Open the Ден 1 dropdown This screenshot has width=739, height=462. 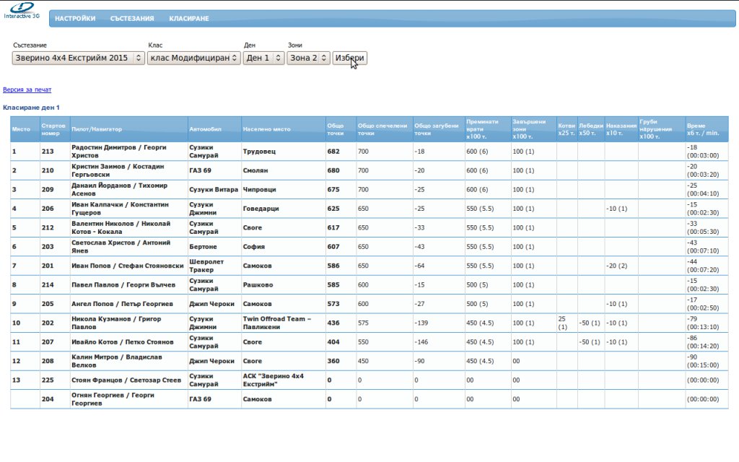pos(263,58)
